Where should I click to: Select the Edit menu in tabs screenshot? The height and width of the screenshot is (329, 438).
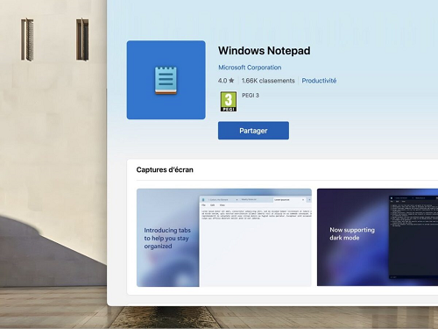(x=213, y=205)
